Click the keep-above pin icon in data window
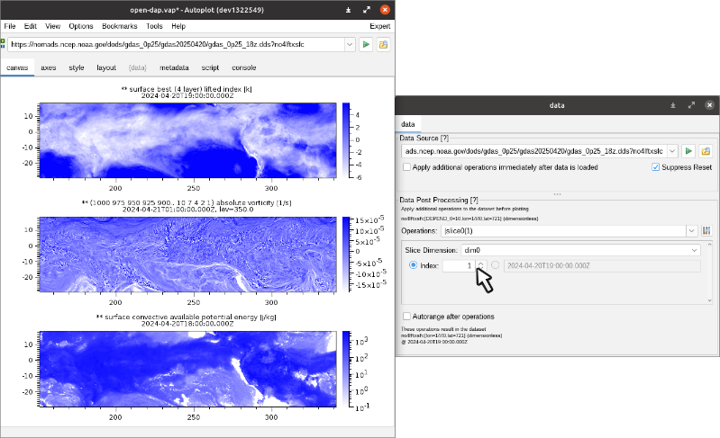720x438 pixels. [x=672, y=105]
